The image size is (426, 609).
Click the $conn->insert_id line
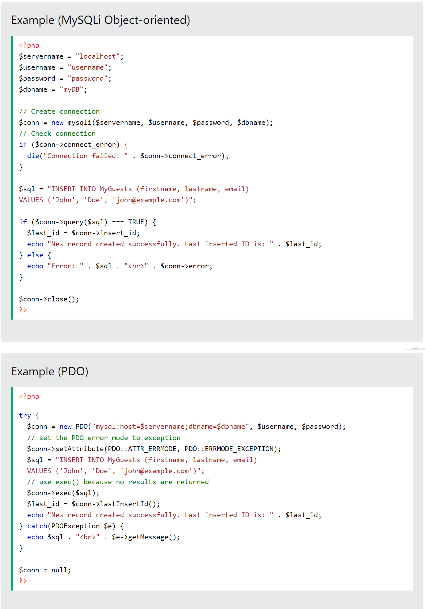tap(83, 233)
